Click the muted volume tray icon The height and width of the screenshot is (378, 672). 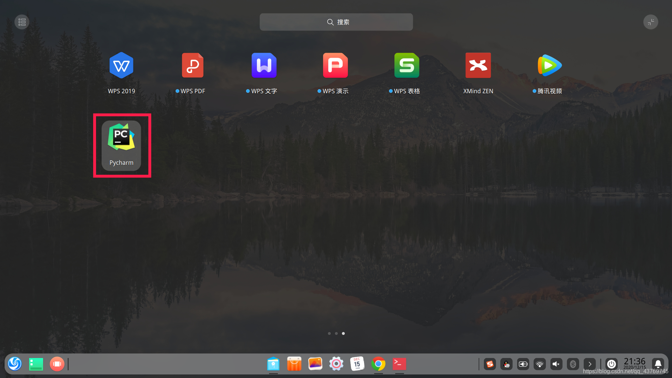[x=556, y=364]
